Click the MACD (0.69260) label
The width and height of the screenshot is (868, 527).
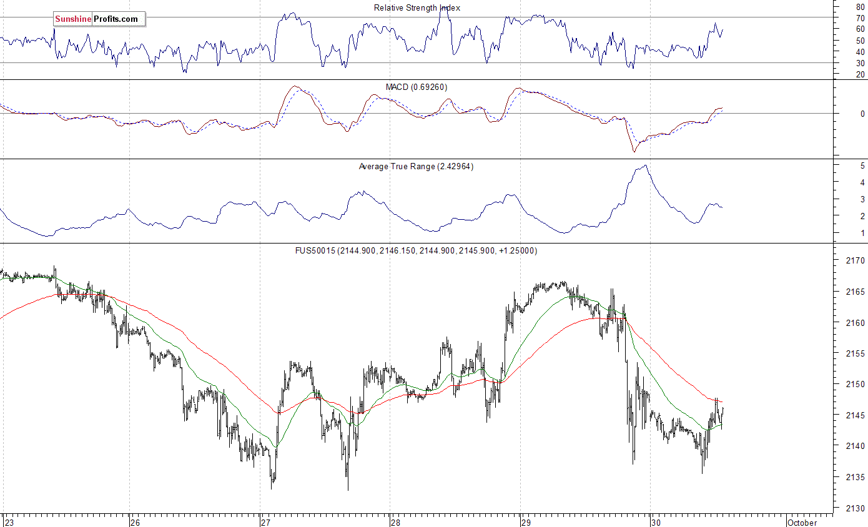pyautogui.click(x=417, y=87)
